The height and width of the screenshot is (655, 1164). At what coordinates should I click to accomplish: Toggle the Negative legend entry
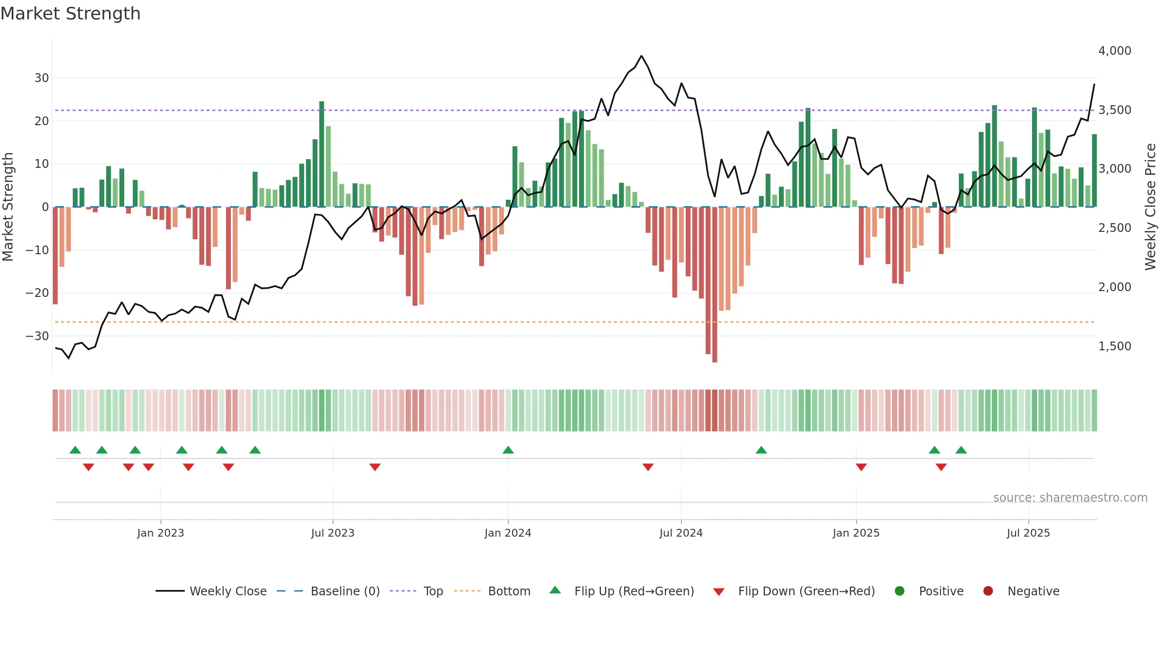point(1021,591)
